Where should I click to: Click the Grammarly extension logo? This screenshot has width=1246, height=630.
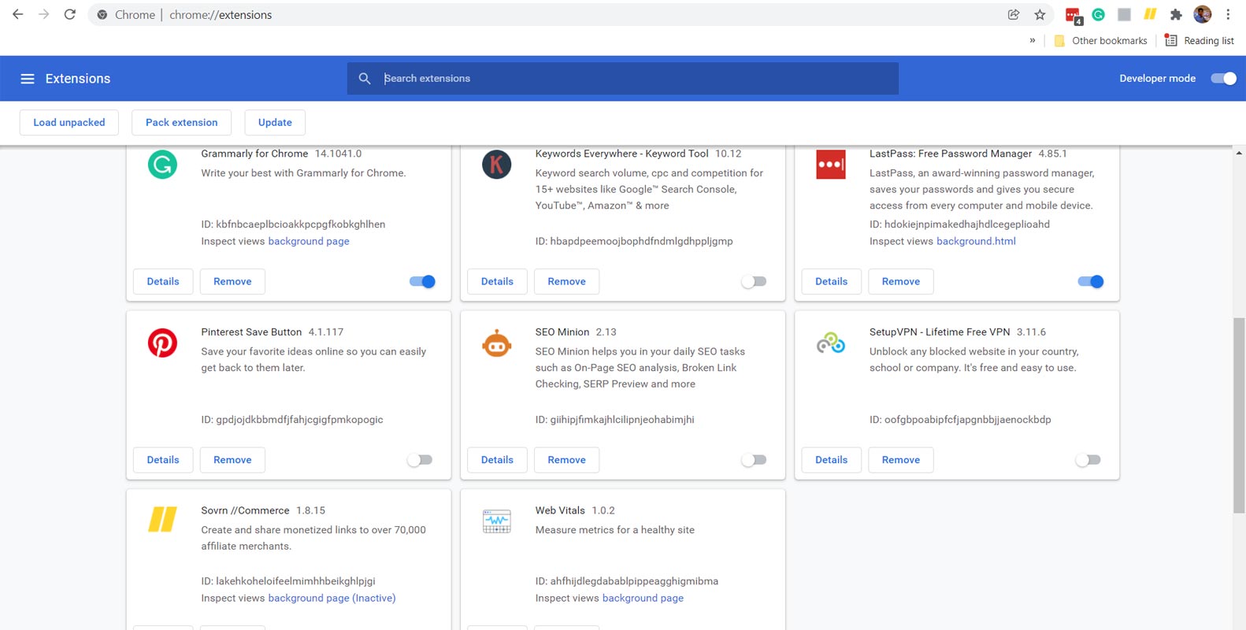click(162, 165)
